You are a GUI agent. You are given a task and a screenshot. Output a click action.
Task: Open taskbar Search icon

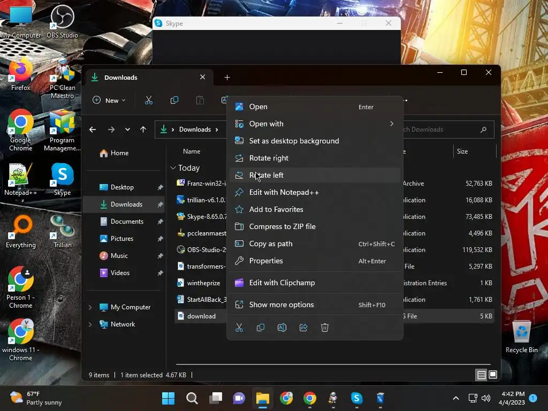coord(192,398)
